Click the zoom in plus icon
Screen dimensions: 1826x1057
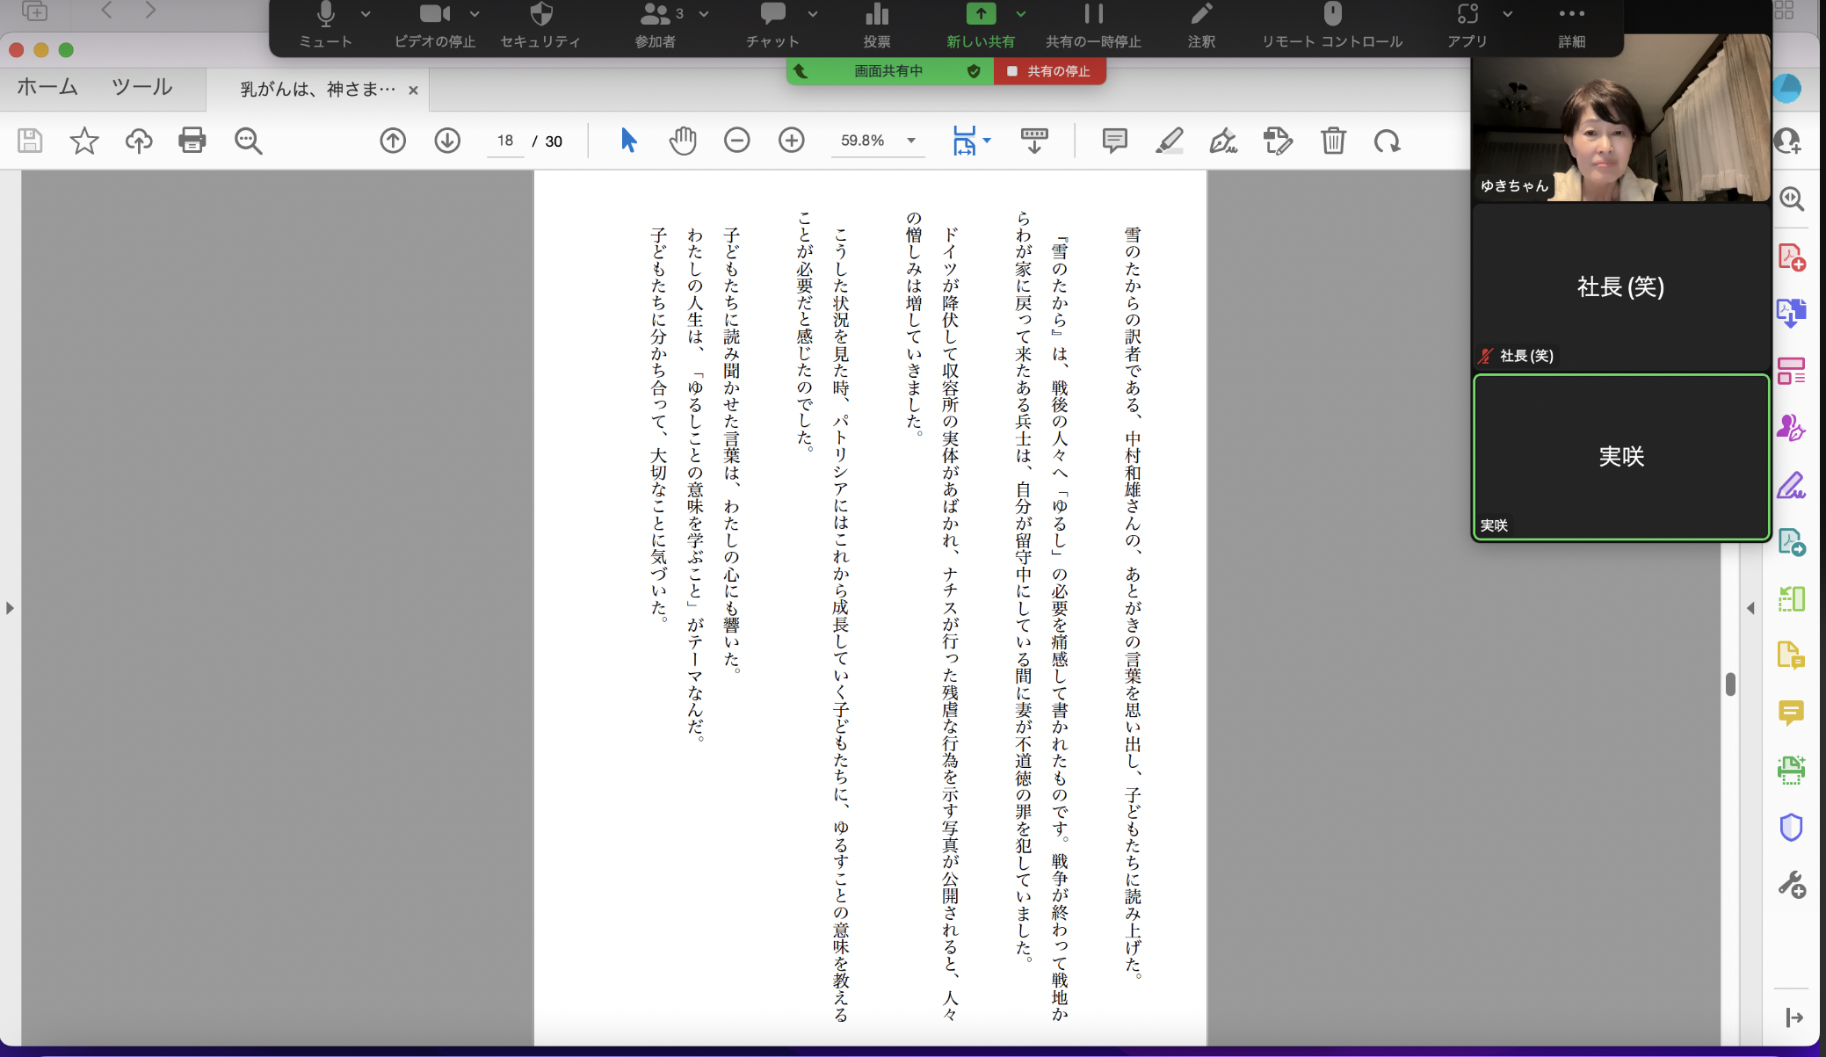791,141
